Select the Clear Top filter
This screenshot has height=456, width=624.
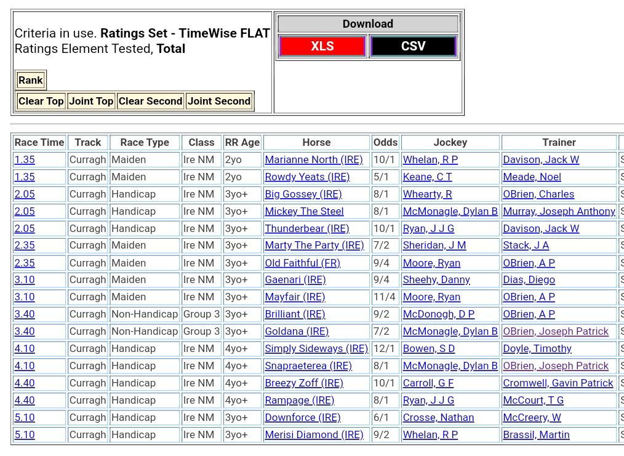click(x=41, y=101)
